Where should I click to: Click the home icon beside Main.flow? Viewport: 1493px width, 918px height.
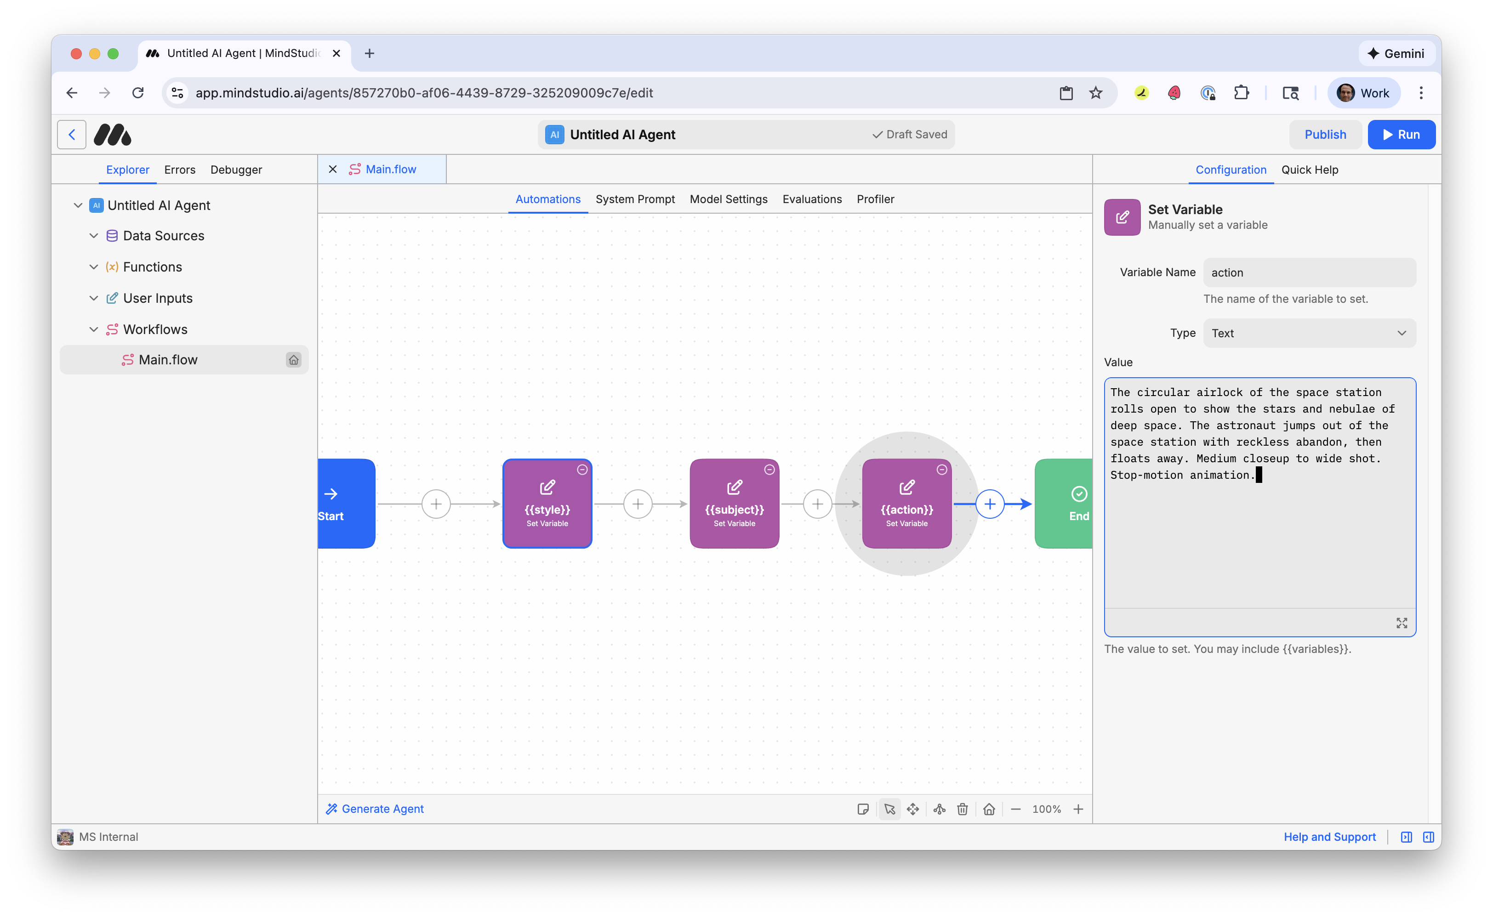[293, 360]
